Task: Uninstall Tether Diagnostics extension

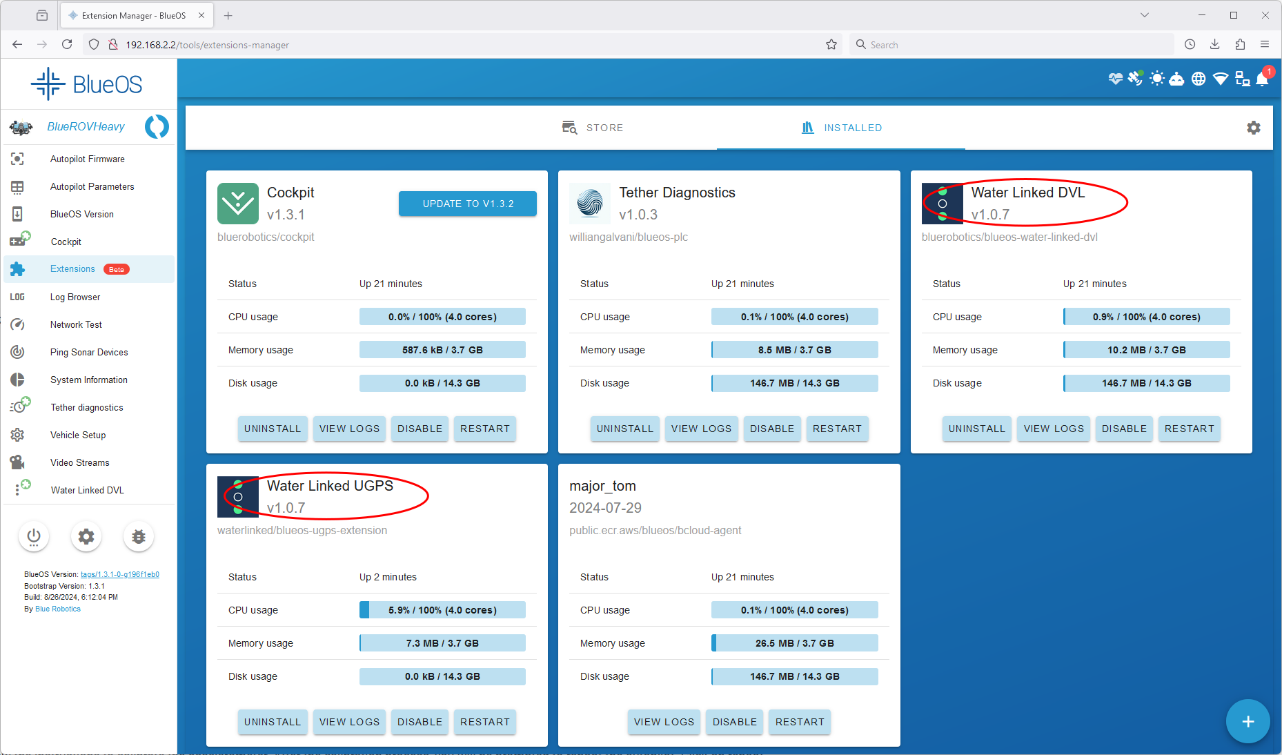Action: [x=625, y=429]
